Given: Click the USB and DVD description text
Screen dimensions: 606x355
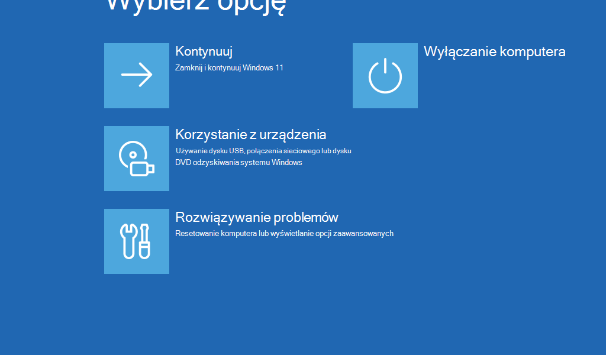Looking at the screenshot, I should point(263,156).
